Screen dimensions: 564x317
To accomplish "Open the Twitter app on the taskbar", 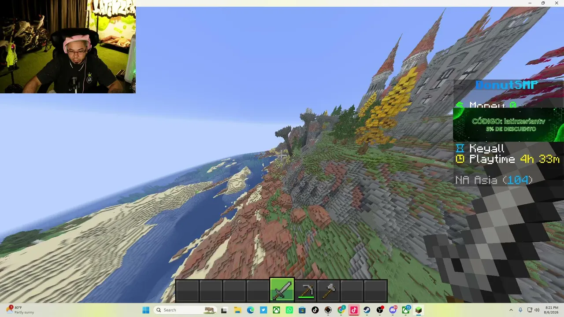I will click(263, 310).
